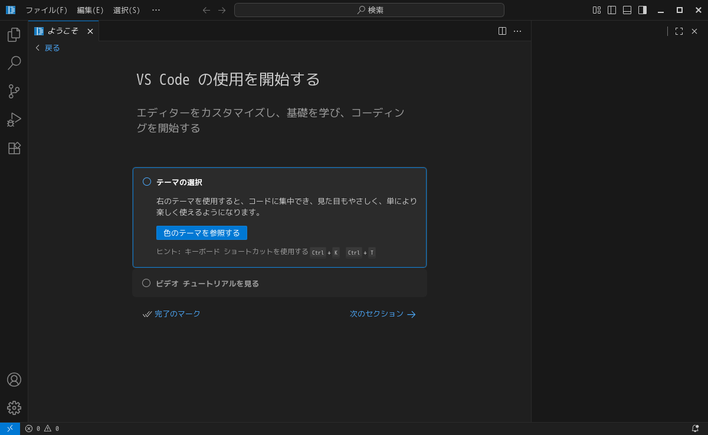Open the Accounts menu icon
The width and height of the screenshot is (708, 435).
[x=14, y=380]
